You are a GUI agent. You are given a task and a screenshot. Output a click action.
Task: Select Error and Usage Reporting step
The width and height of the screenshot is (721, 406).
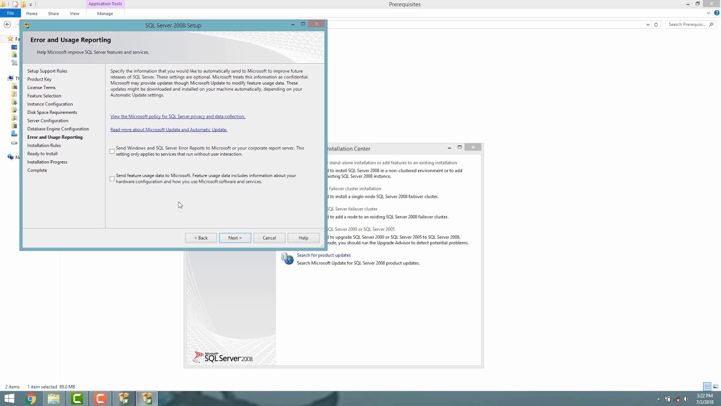(55, 137)
